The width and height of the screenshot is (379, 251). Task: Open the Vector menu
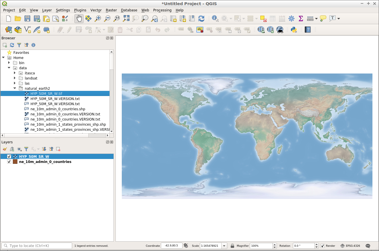tap(96, 10)
